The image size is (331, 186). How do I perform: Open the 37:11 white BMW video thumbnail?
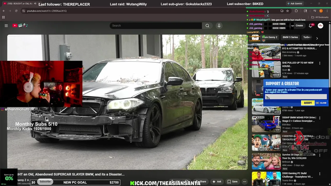coord(266,106)
